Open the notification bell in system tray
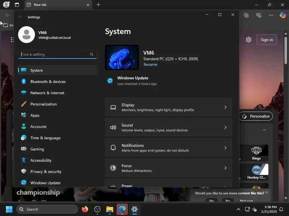Screen dimensions: 289x216 pos(281,209)
